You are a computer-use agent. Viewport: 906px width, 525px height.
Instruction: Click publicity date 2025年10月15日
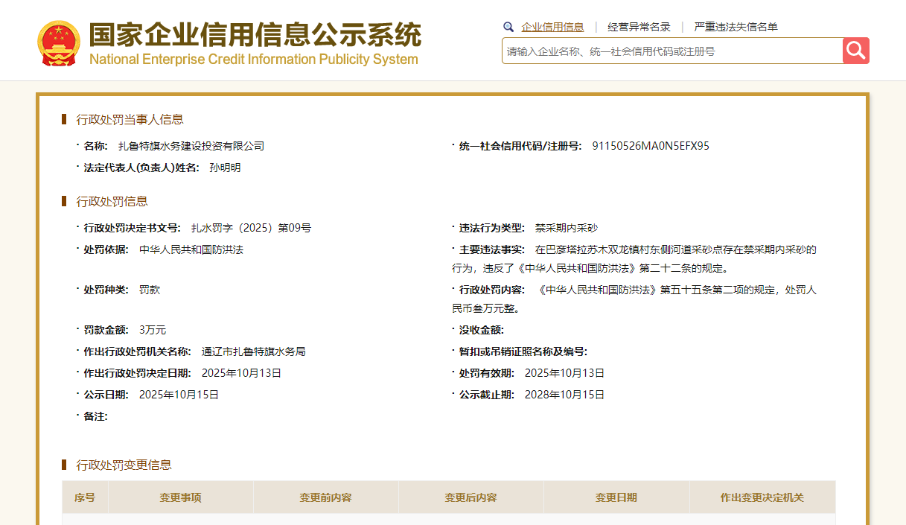[x=179, y=395]
